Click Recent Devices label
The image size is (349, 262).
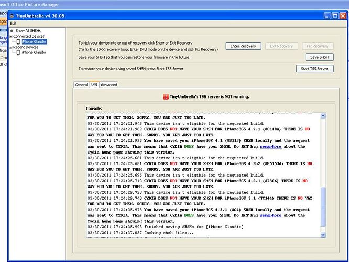pyautogui.click(x=26, y=47)
